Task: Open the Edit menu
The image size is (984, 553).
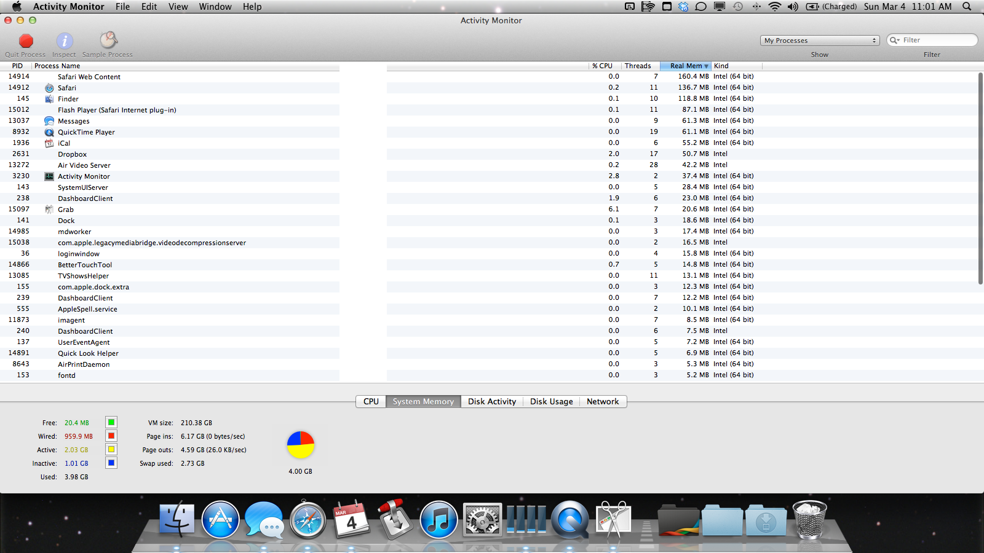Action: tap(149, 6)
